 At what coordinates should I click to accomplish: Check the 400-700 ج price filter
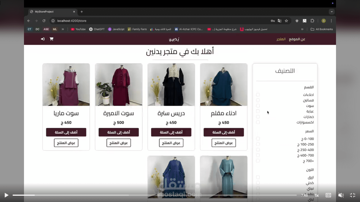point(258,155)
